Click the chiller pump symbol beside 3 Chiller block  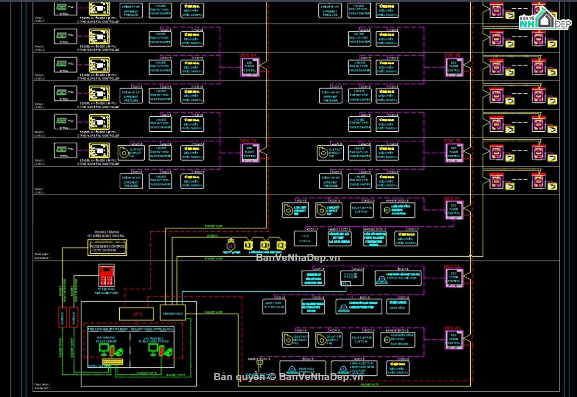coord(381,279)
